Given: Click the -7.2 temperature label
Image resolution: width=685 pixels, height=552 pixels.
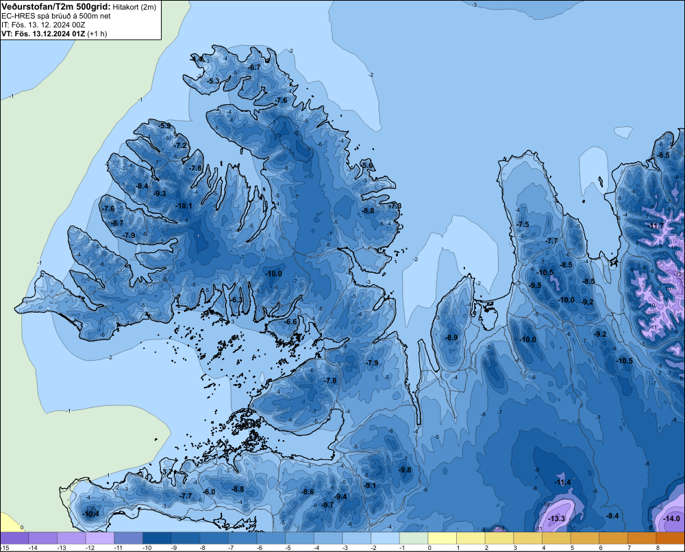Looking at the screenshot, I should [180, 145].
